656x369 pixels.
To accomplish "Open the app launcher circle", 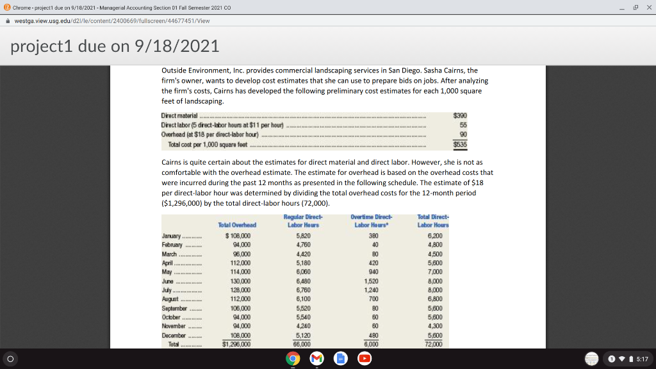I will pyautogui.click(x=10, y=359).
